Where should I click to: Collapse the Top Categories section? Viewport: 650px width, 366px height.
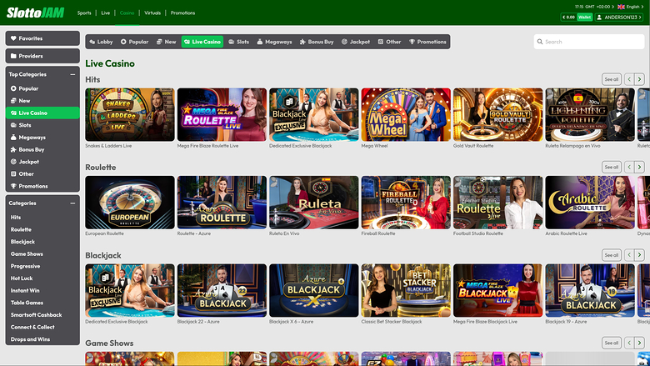tap(72, 74)
